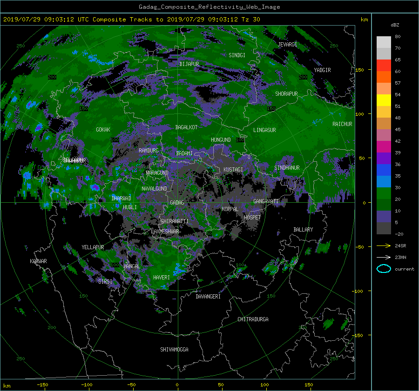Click the GANGAVATI city label
The height and width of the screenshot is (391, 419).
[x=266, y=201]
